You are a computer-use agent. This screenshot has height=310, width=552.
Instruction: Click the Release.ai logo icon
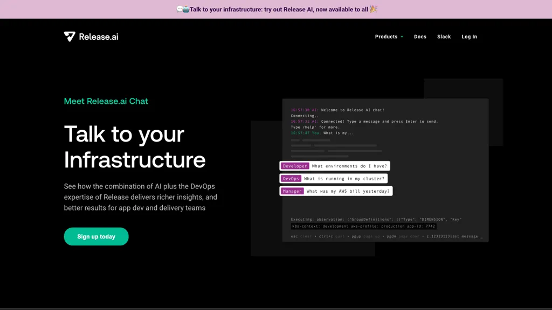(70, 37)
